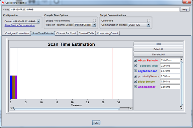Click the Select All button
This screenshot has width=193, height=128.
pos(158,49)
